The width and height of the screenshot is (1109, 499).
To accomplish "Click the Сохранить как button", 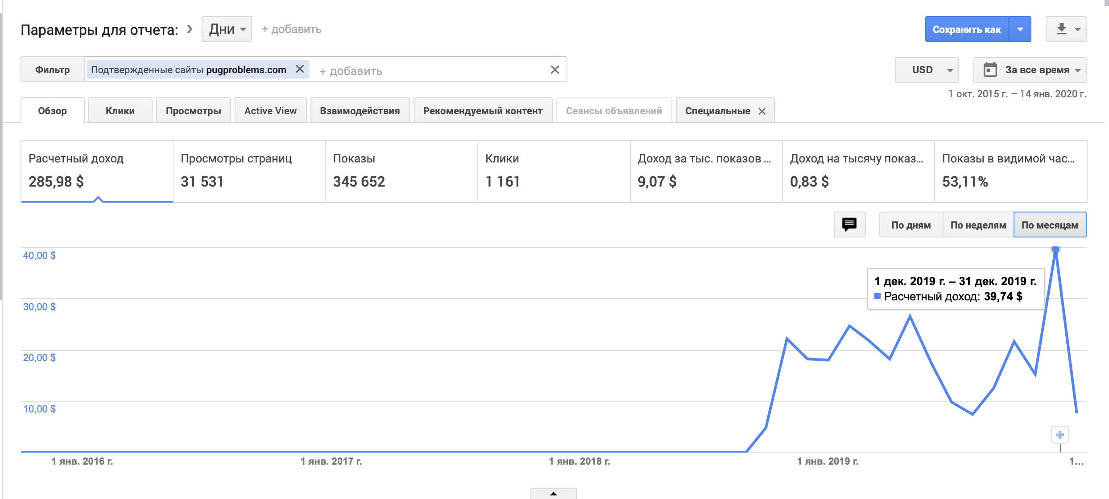I will click(967, 29).
